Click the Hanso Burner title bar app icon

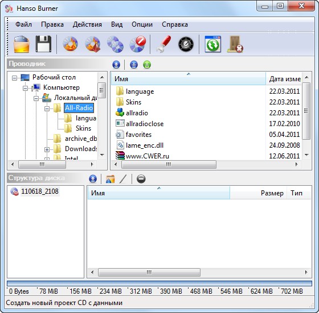coord(9,9)
